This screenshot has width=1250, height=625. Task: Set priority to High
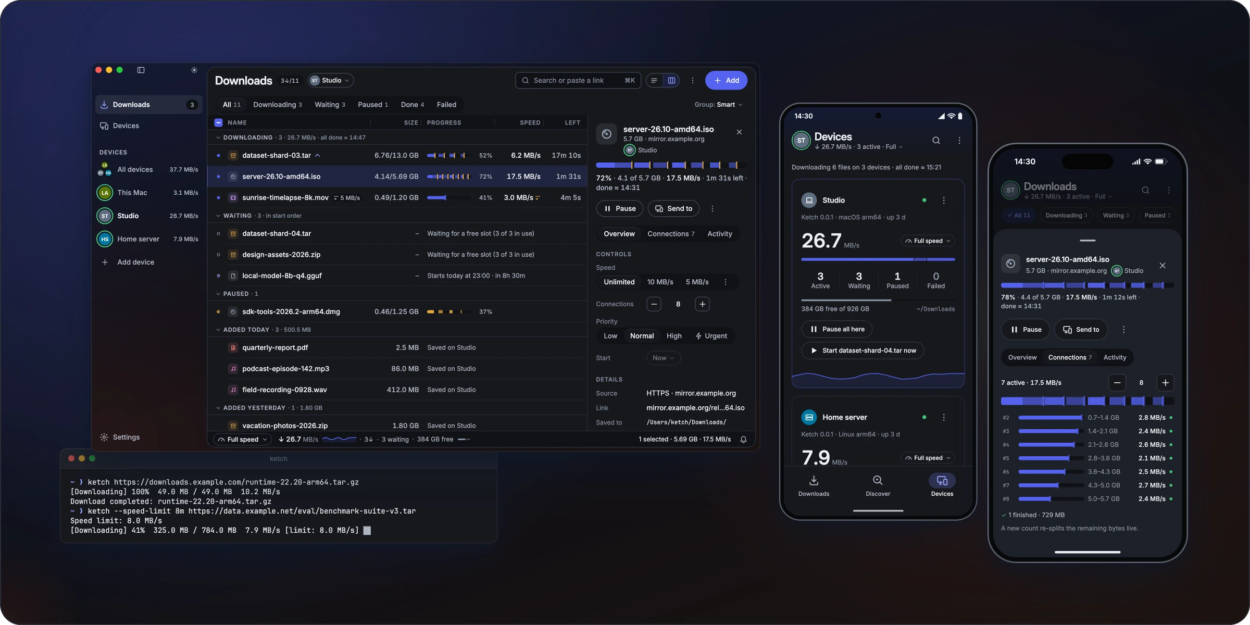[x=673, y=336]
